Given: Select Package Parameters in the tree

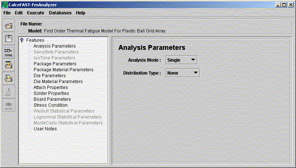Looking at the screenshot, I should [55, 64].
